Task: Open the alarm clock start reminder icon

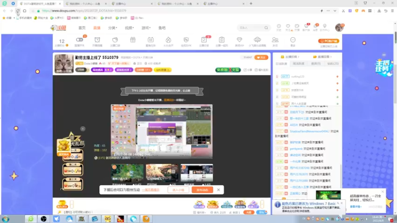Action: point(97,40)
